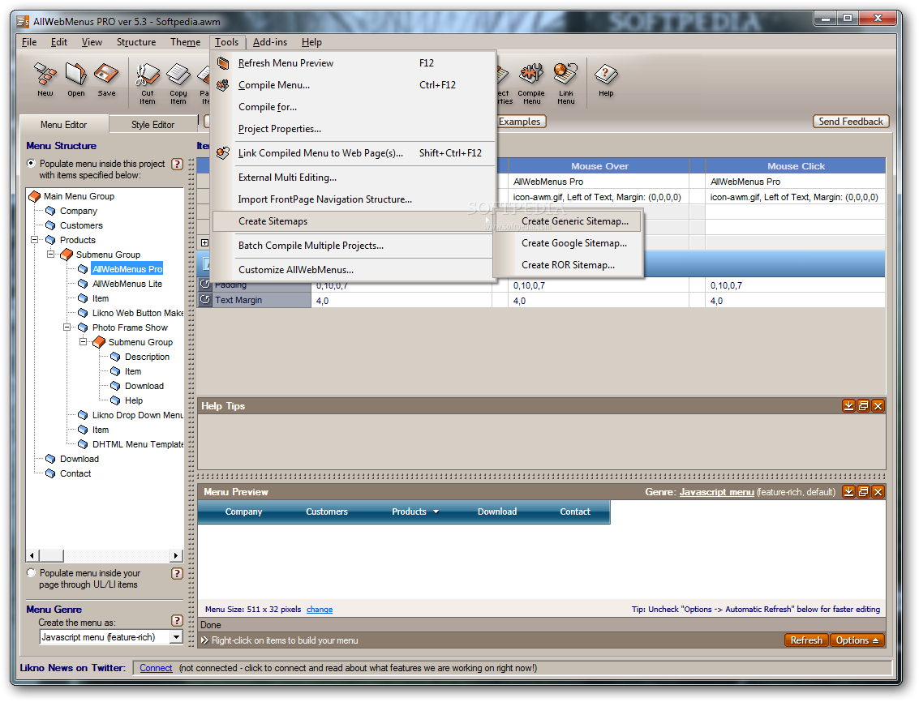Click the Mouse Over column header

pyautogui.click(x=599, y=166)
